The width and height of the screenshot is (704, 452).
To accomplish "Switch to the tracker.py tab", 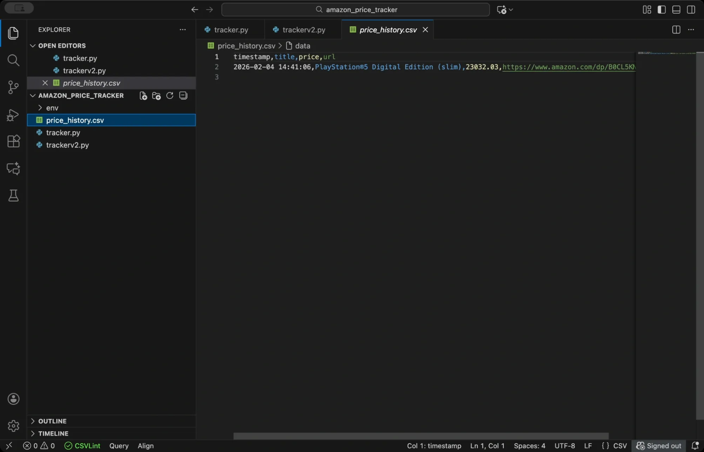I will (231, 30).
